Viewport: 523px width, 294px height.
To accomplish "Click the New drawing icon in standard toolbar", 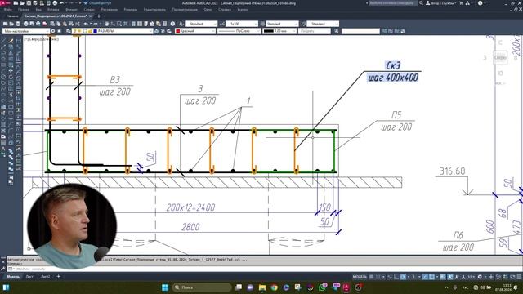I will click(6, 24).
